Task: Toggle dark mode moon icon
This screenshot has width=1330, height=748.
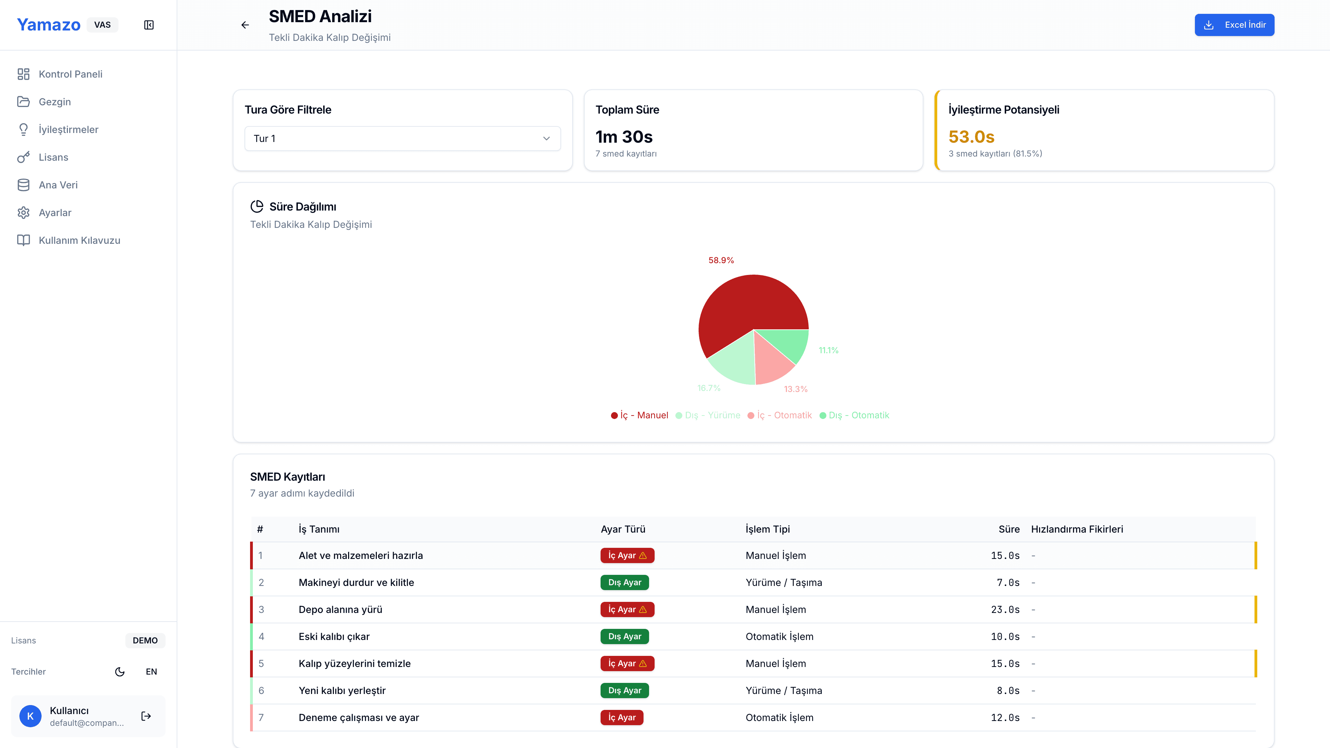Action: (x=120, y=671)
